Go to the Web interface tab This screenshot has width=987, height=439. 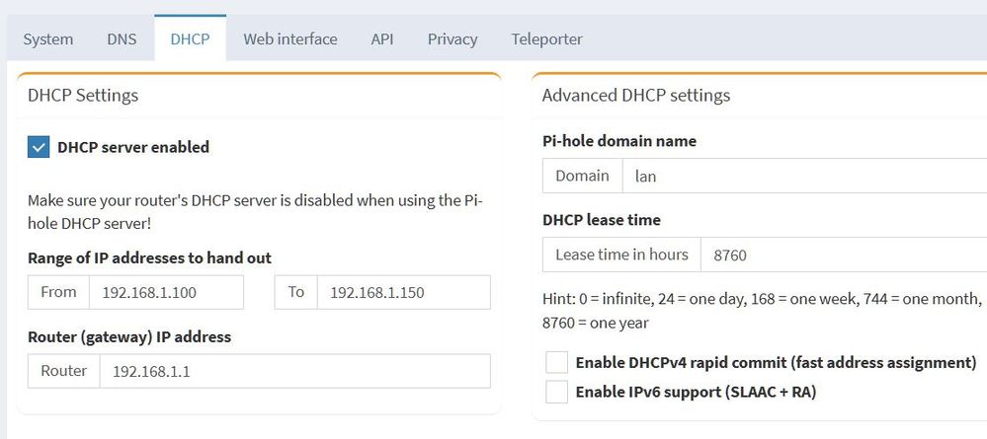click(x=290, y=39)
